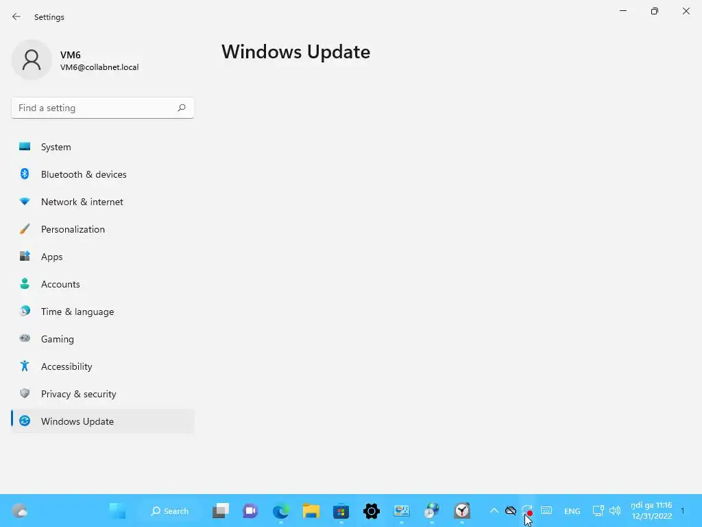The image size is (702, 527).
Task: Open Network & internet settings
Action: [103, 202]
